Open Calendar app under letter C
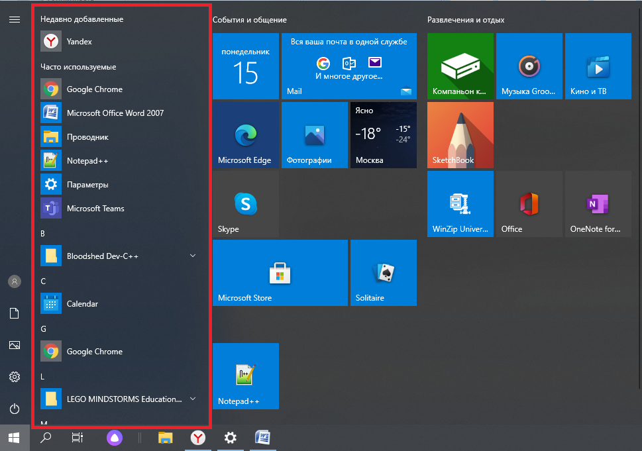Image resolution: width=642 pixels, height=451 pixels. (x=119, y=304)
